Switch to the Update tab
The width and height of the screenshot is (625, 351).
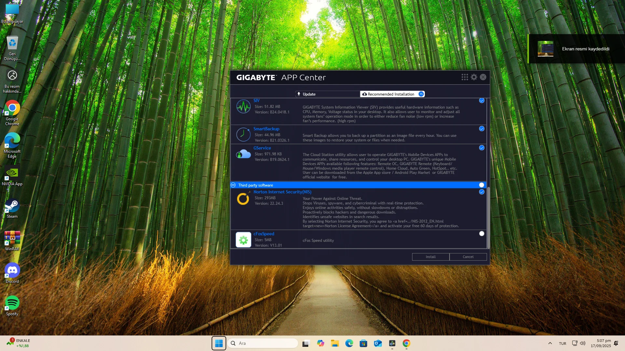click(327, 94)
